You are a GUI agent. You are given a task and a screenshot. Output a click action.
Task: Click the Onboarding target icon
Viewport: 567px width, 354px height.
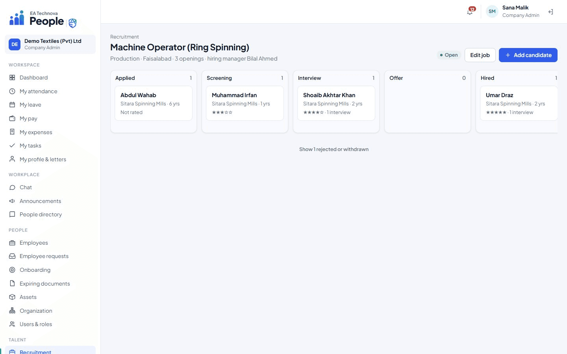pyautogui.click(x=12, y=270)
